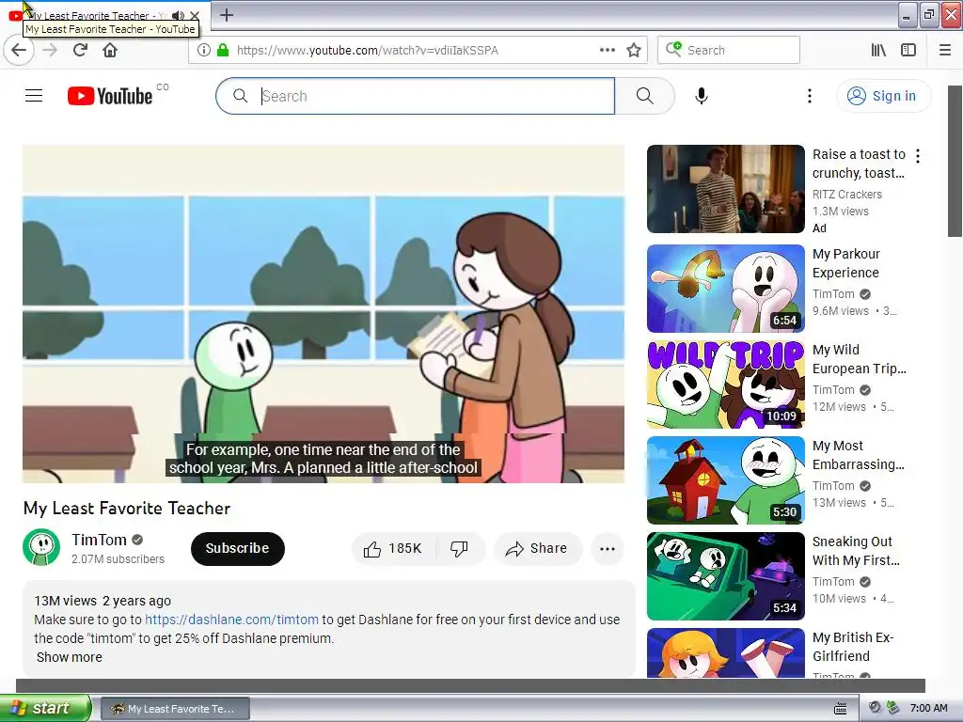This screenshot has width=963, height=722.
Task: Click the video player area
Action: [x=324, y=314]
